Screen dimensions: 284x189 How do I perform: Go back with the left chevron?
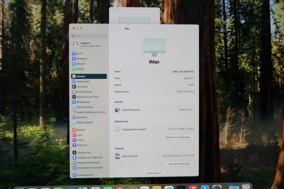point(114,29)
